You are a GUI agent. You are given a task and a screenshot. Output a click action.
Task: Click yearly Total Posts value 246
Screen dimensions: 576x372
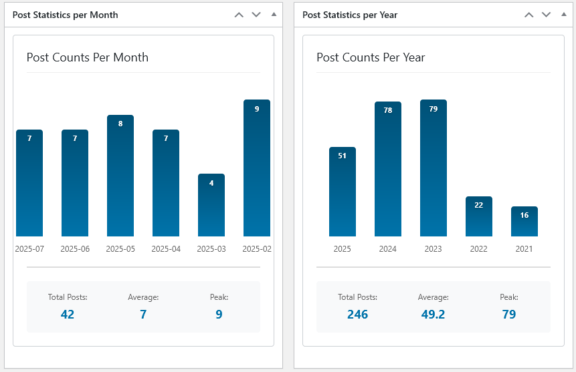[357, 315]
